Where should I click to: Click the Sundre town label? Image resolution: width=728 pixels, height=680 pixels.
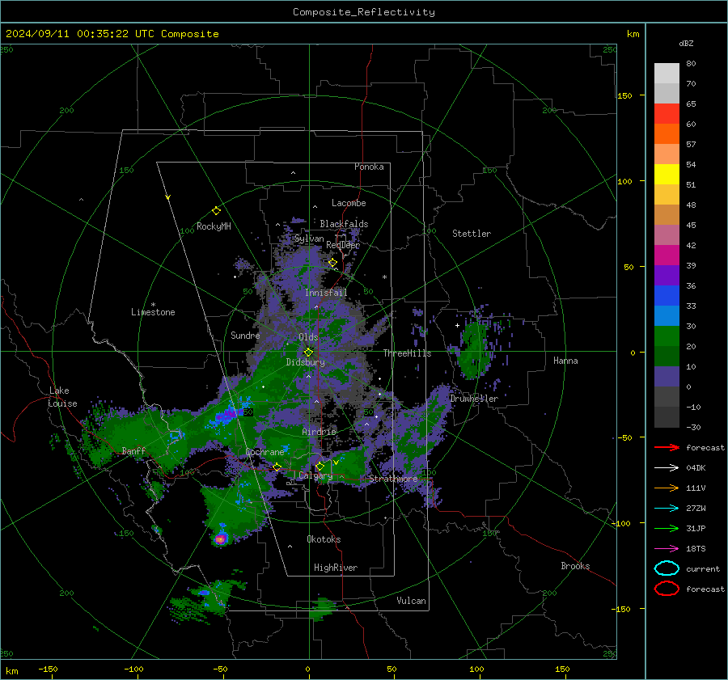(245, 335)
